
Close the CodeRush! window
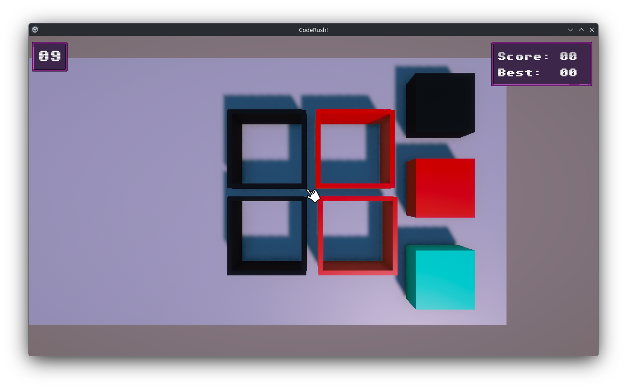pyautogui.click(x=592, y=30)
